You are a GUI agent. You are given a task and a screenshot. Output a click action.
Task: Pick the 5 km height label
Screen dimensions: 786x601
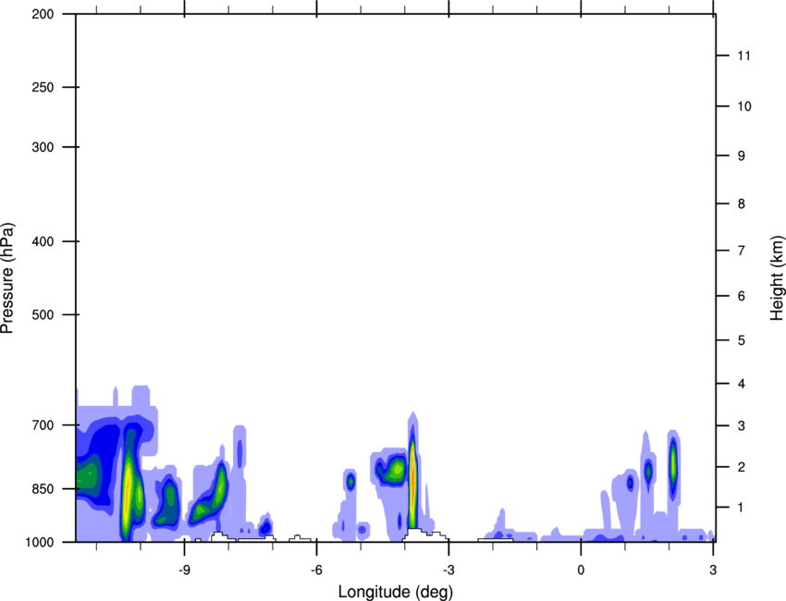point(742,341)
